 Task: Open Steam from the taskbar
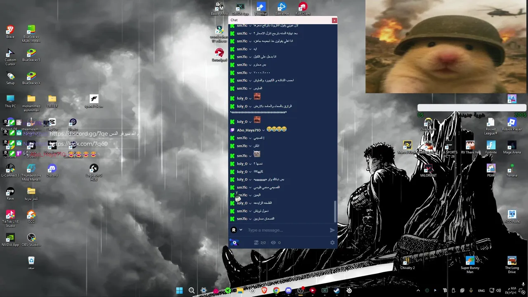pyautogui.click(x=337, y=290)
